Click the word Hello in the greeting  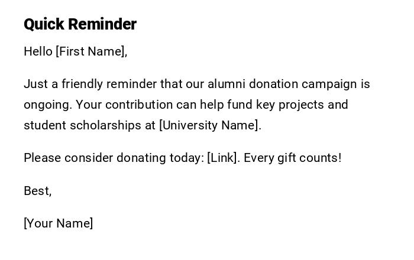pyautogui.click(x=38, y=51)
